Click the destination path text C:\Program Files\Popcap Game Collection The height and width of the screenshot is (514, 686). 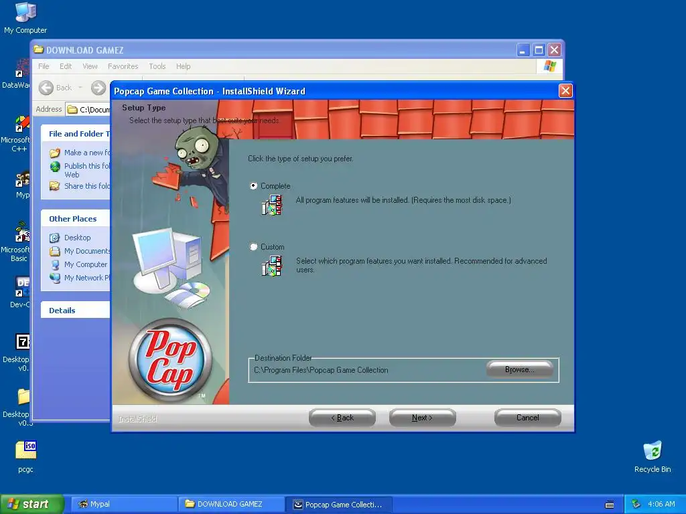[x=321, y=370]
